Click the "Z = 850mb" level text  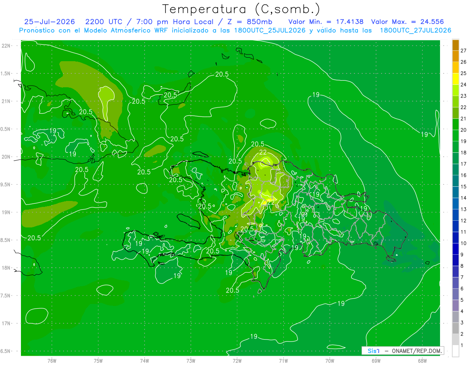pos(249,22)
